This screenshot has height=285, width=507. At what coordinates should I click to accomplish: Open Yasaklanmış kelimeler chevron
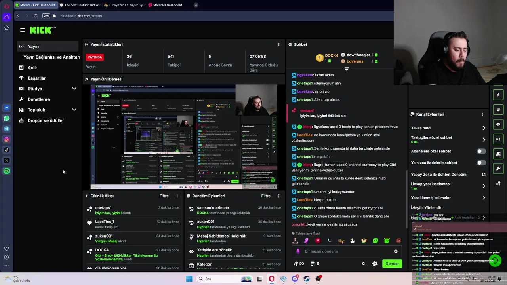pos(484,198)
